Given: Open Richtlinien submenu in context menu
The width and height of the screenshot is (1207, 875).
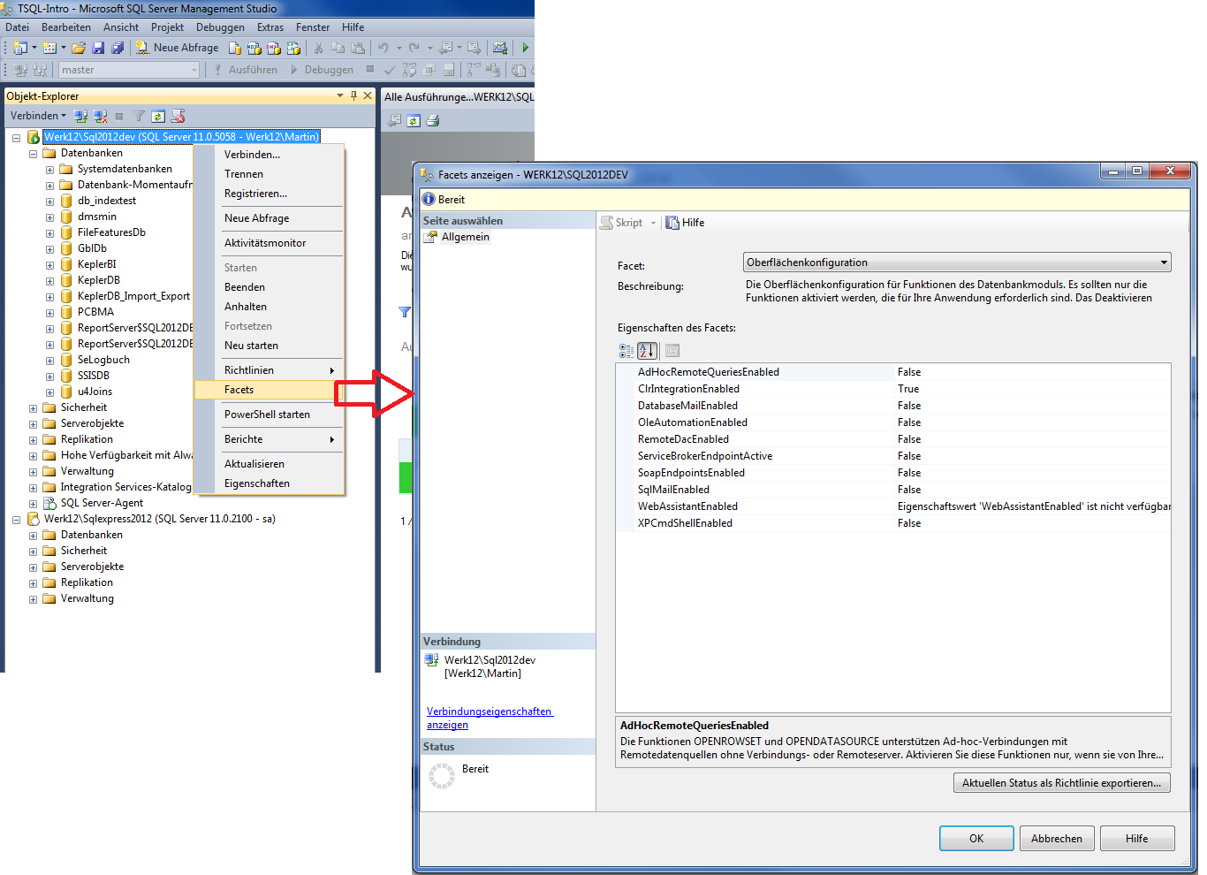Looking at the screenshot, I should coord(268,370).
